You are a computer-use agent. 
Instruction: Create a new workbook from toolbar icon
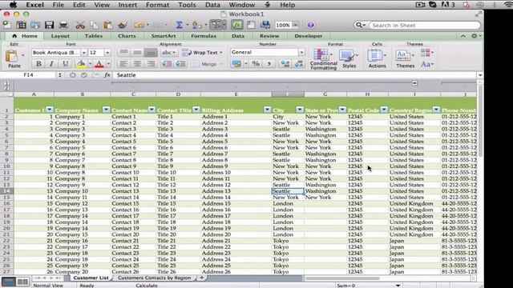tap(7, 25)
